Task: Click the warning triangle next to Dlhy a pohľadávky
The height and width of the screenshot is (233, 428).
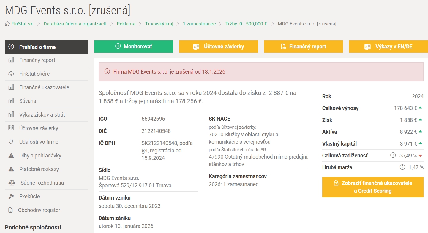Action: (x=12, y=155)
